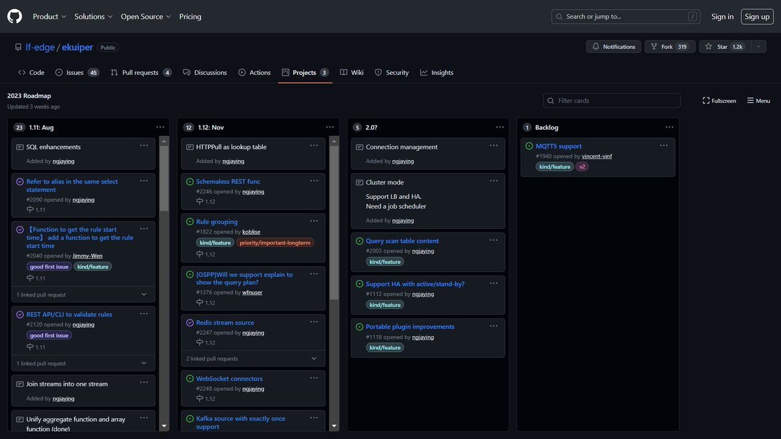
Task: Enter Fullscreen mode for the project board
Action: tap(719, 101)
